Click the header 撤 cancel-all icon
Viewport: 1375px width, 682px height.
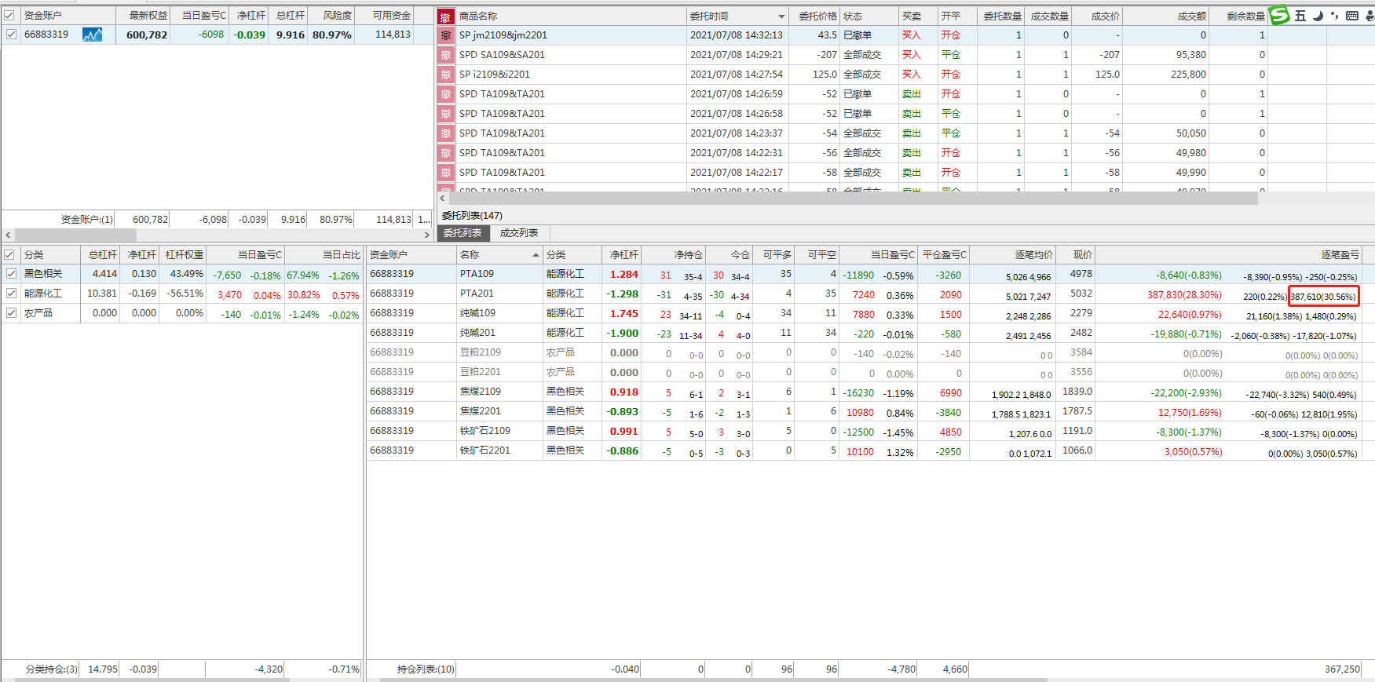(x=445, y=16)
